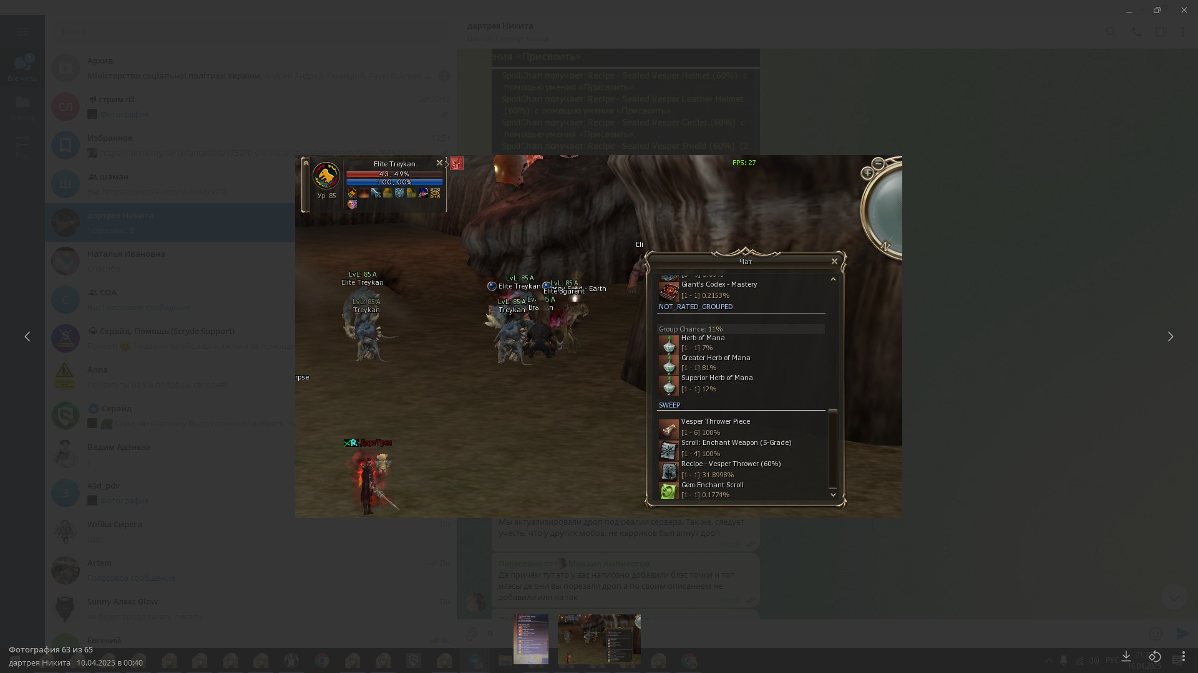Click the minimap zoom-out minus button
Viewport: 1198px width, 673px height.
(x=879, y=163)
